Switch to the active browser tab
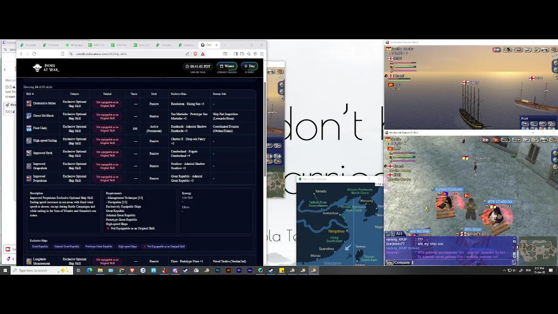 pyautogui.click(x=209, y=45)
